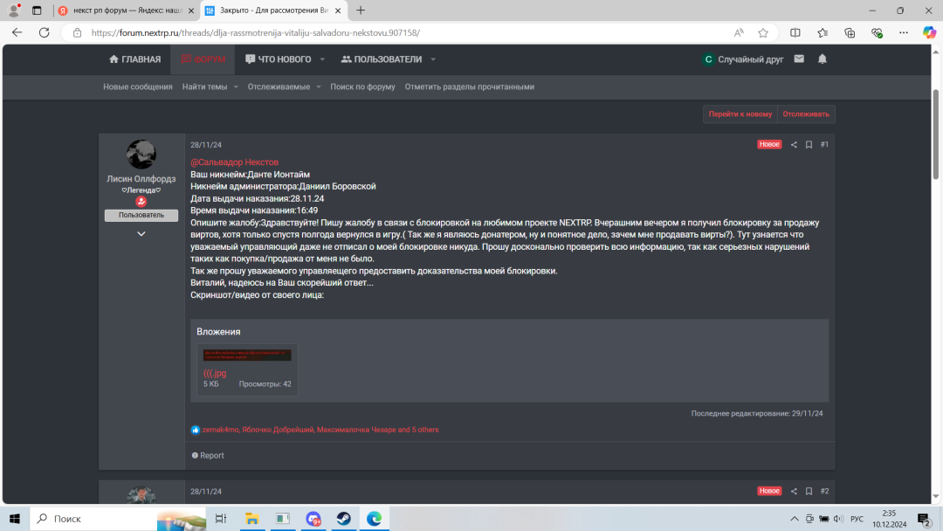The image size is (943, 531).
Task: Add page to favorites with star icon
Action: coord(763,32)
